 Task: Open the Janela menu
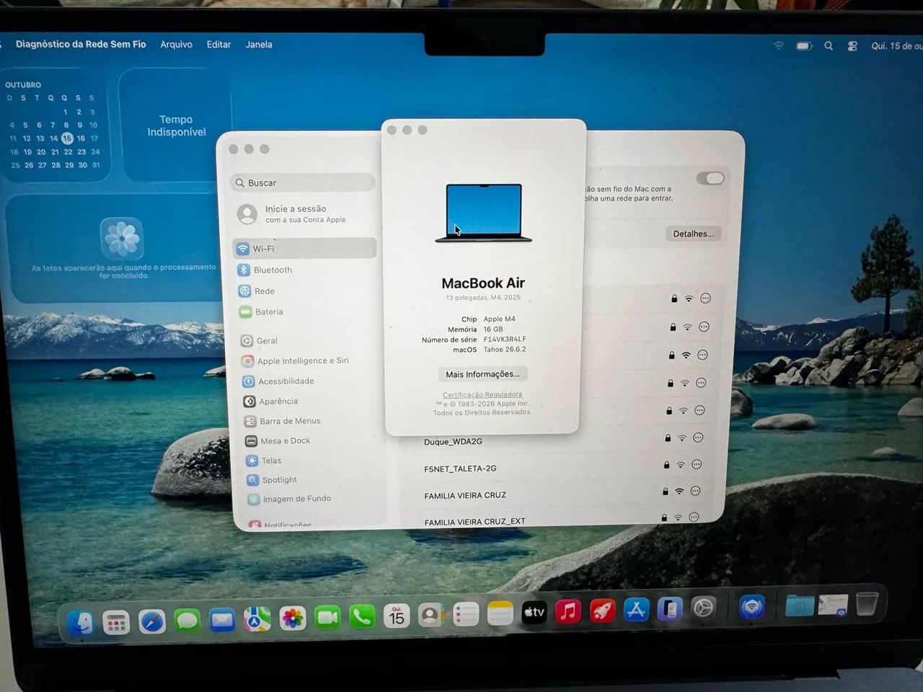pos(259,45)
